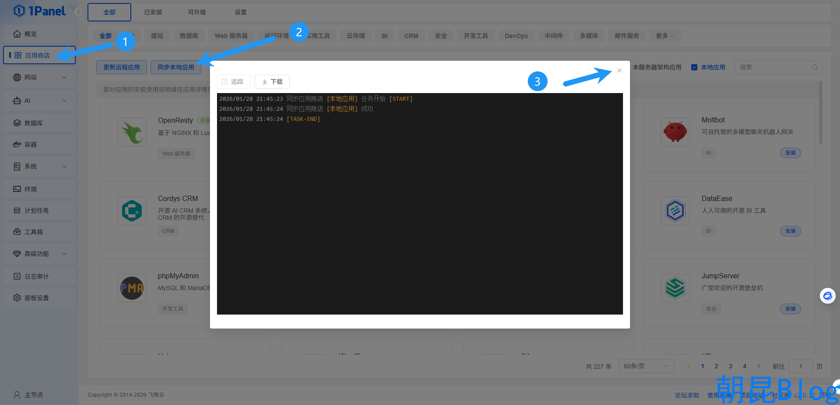Click the app list vertical scrollbar
The width and height of the screenshot is (840, 405).
click(x=821, y=112)
